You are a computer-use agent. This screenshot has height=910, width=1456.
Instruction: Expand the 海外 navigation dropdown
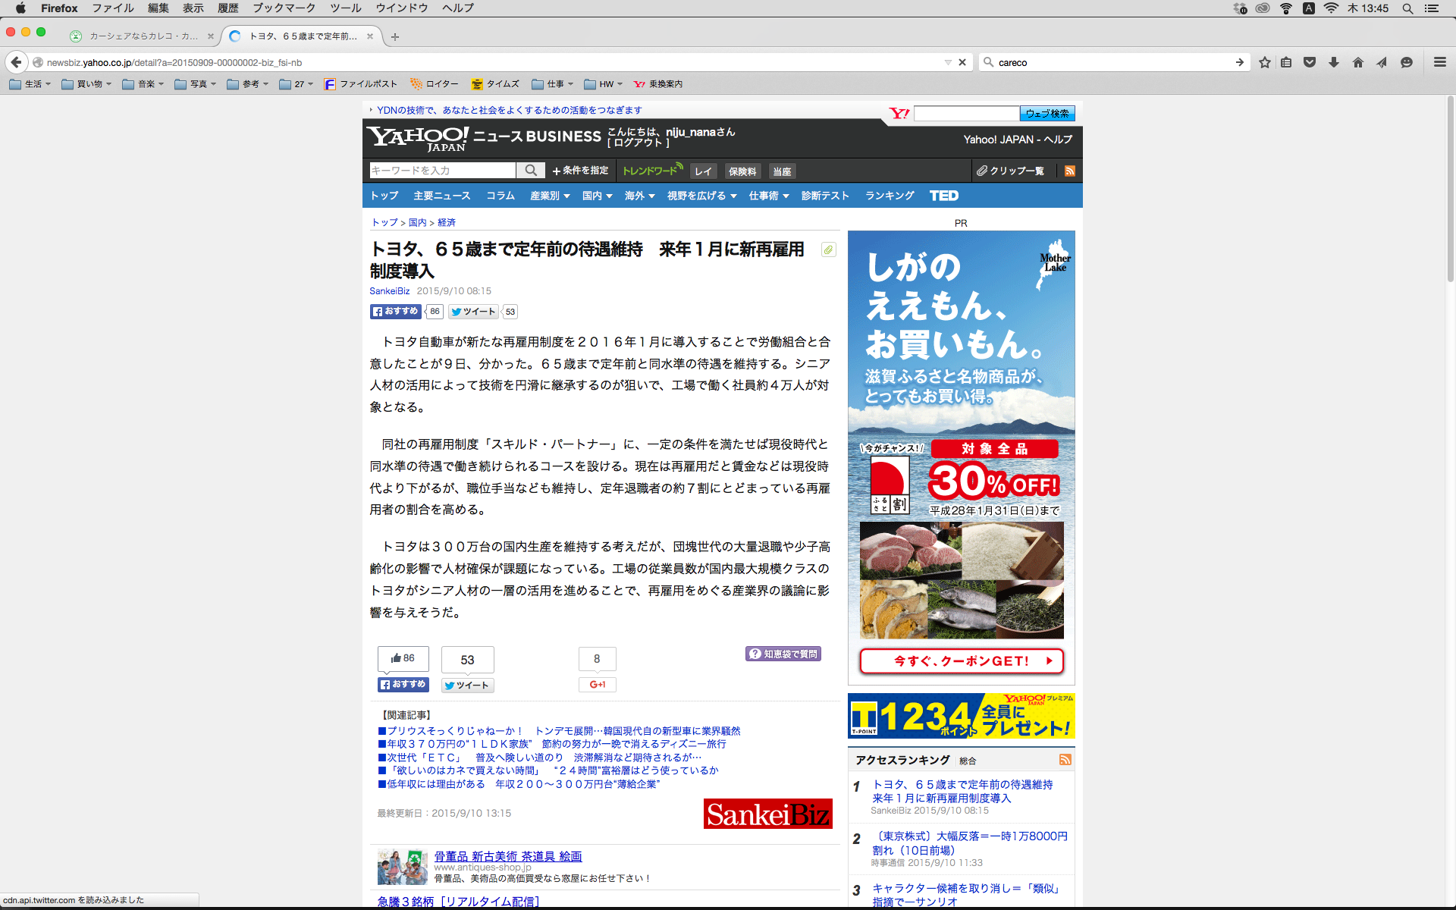(x=639, y=196)
